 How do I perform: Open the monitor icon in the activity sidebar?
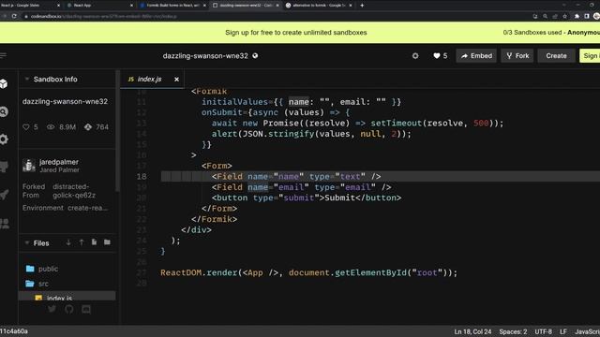[x=4, y=167]
